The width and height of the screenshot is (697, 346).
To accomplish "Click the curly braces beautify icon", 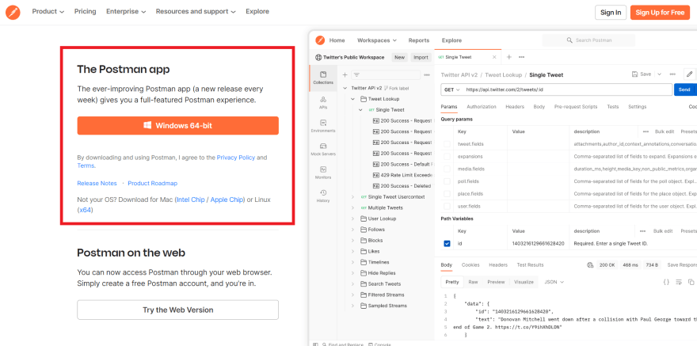I will [666, 282].
